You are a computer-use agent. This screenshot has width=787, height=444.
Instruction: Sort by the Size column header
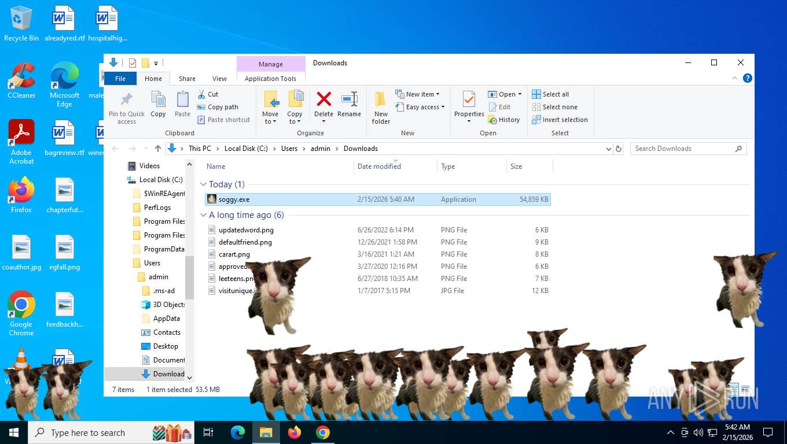click(529, 166)
